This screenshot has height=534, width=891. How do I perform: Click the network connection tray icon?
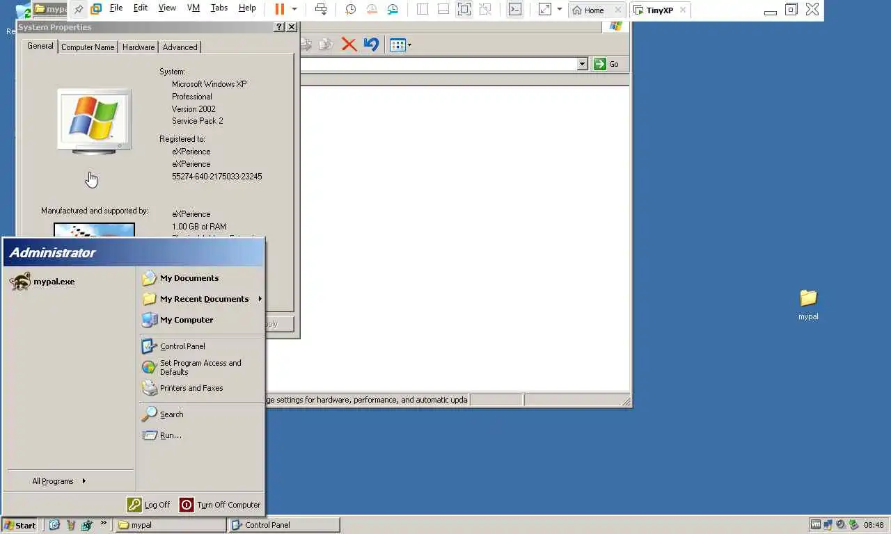click(828, 525)
